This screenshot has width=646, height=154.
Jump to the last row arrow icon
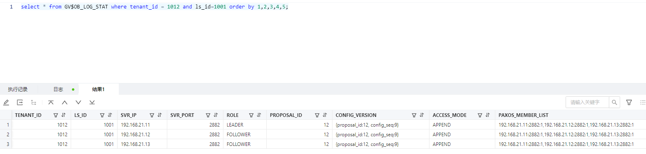92,102
